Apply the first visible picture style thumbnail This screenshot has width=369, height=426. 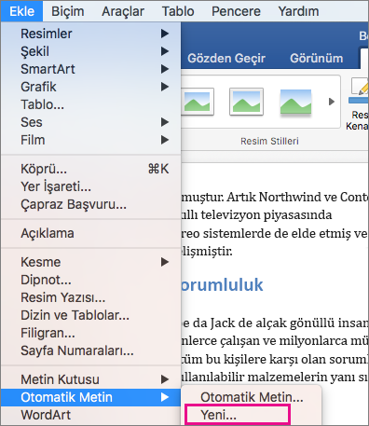point(198,102)
